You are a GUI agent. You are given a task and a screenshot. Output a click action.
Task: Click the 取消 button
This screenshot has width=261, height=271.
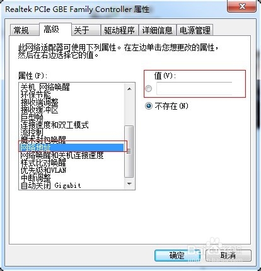point(228,255)
